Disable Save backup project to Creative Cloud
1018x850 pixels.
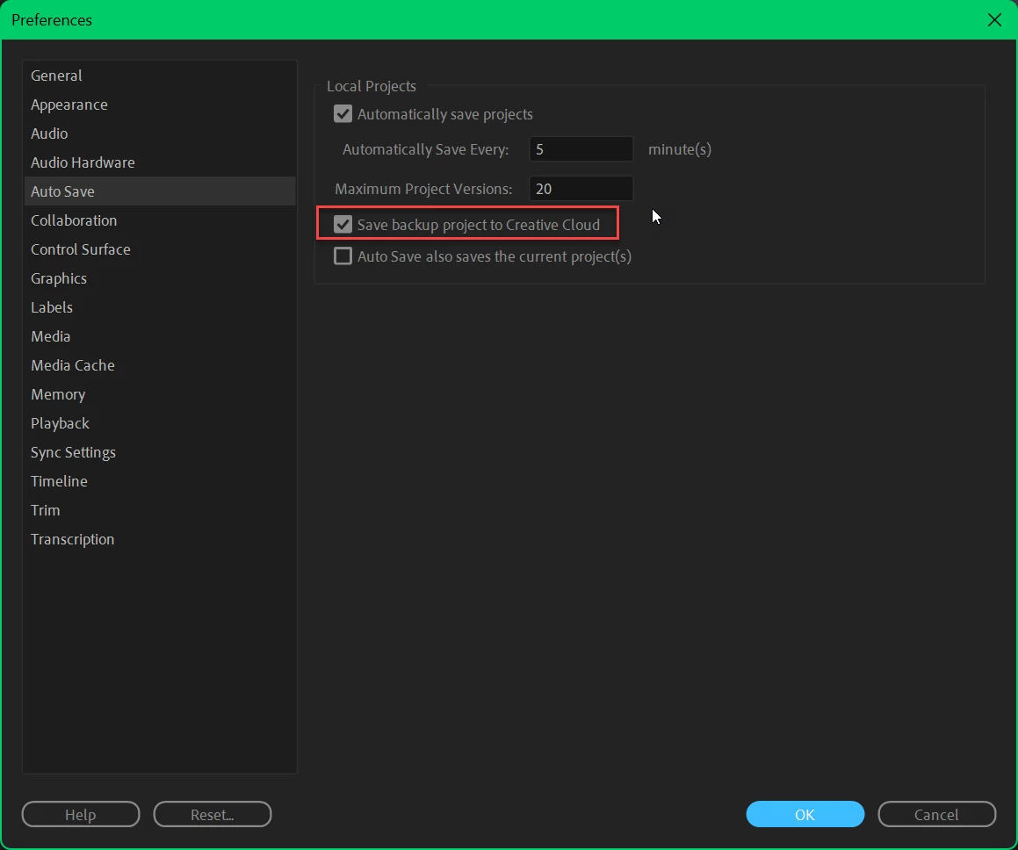[343, 225]
